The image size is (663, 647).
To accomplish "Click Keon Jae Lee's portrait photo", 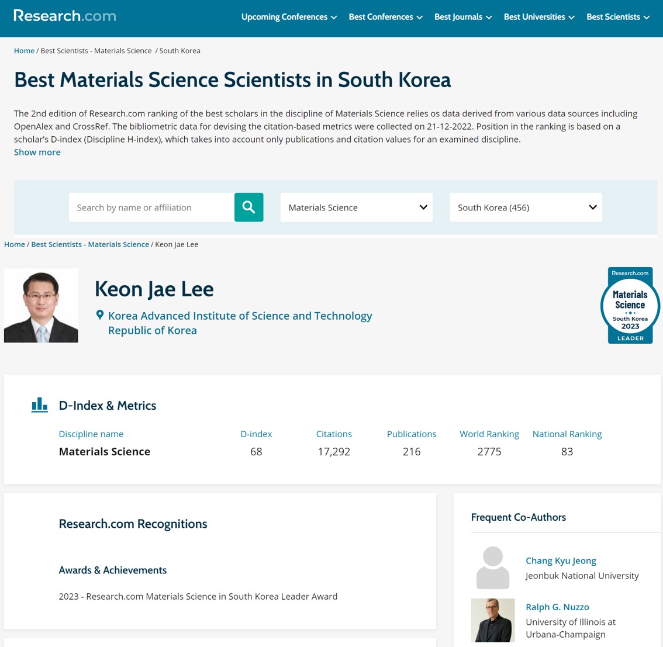I will pyautogui.click(x=40, y=305).
